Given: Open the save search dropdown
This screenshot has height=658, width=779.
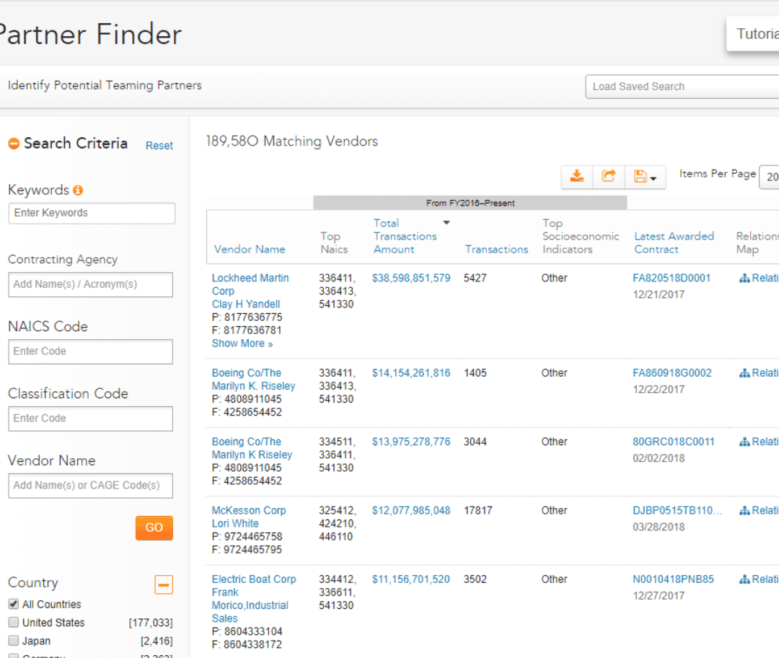Looking at the screenshot, I should pos(645,177).
